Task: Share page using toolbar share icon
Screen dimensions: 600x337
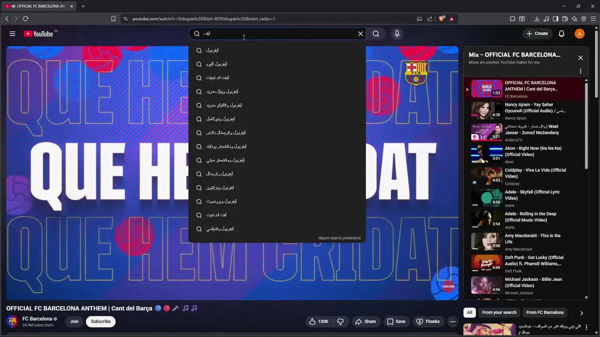Action: [x=430, y=19]
